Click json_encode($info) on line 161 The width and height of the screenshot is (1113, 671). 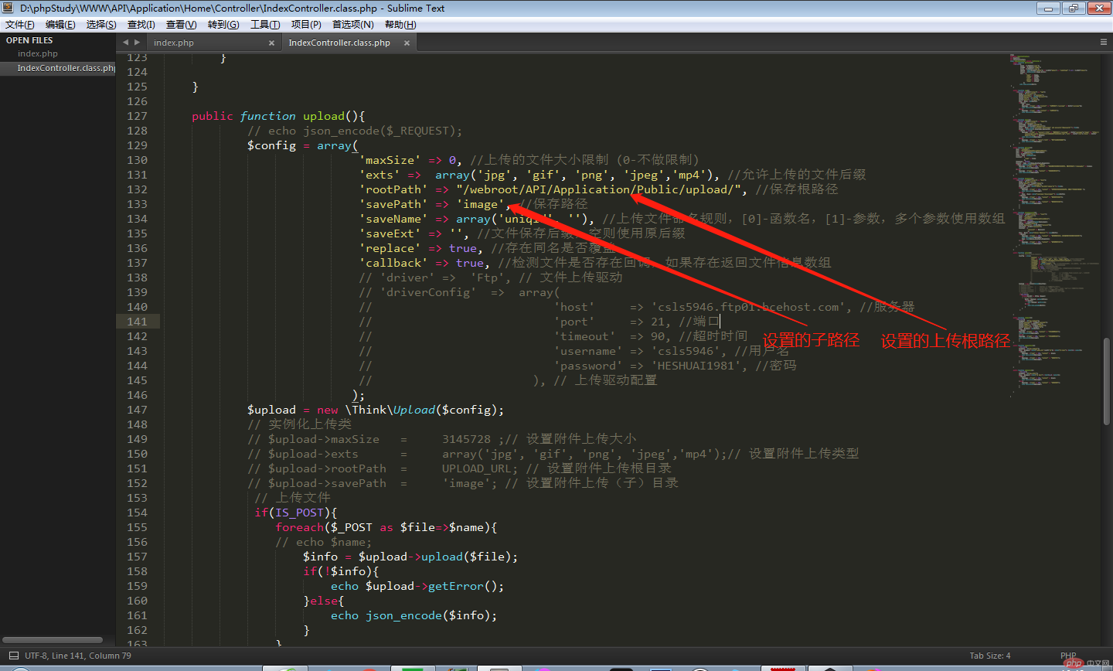428,615
